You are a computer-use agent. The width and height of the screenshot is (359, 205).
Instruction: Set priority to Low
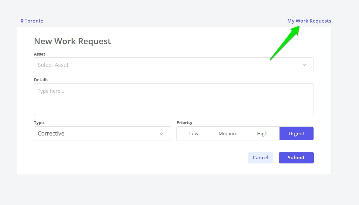click(x=194, y=134)
